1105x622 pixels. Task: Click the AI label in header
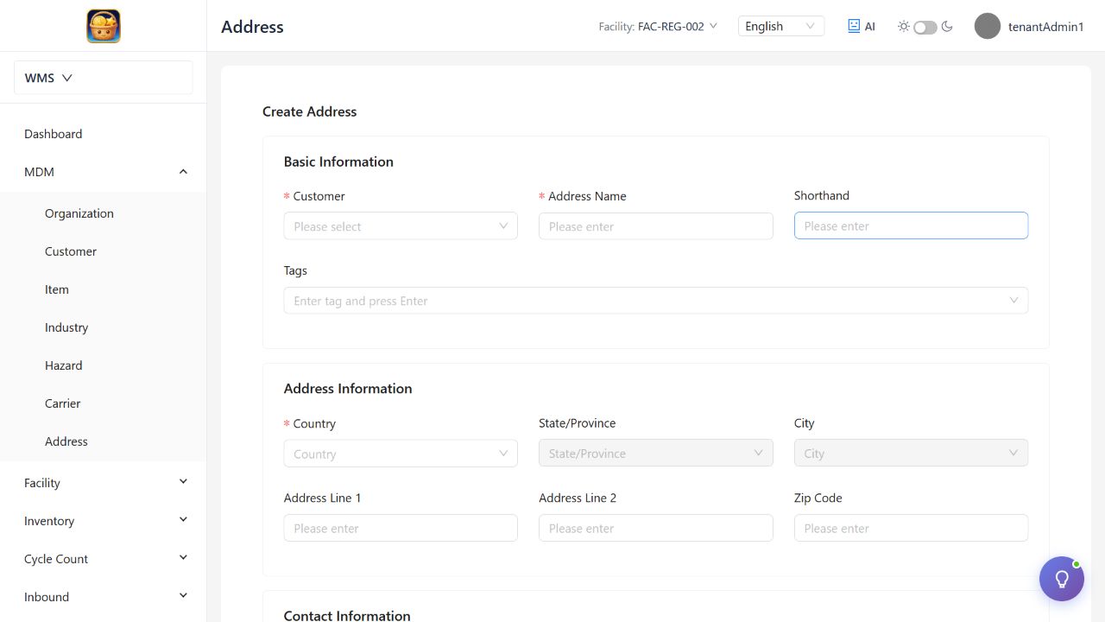click(870, 27)
